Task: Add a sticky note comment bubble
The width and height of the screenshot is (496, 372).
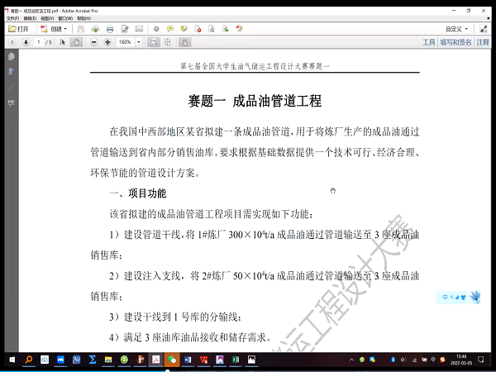Action: [x=170, y=29]
